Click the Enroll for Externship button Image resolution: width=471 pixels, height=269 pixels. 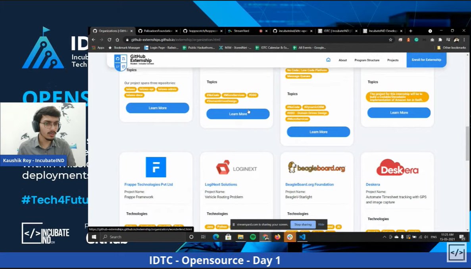(x=426, y=59)
